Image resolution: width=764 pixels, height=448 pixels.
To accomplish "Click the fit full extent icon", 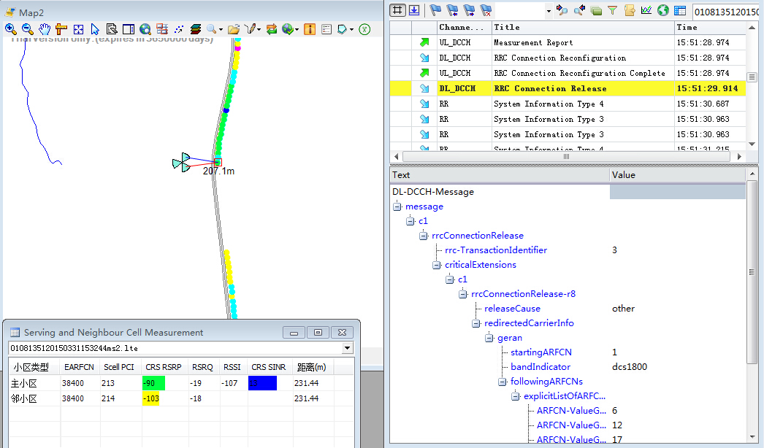I will pos(78,29).
